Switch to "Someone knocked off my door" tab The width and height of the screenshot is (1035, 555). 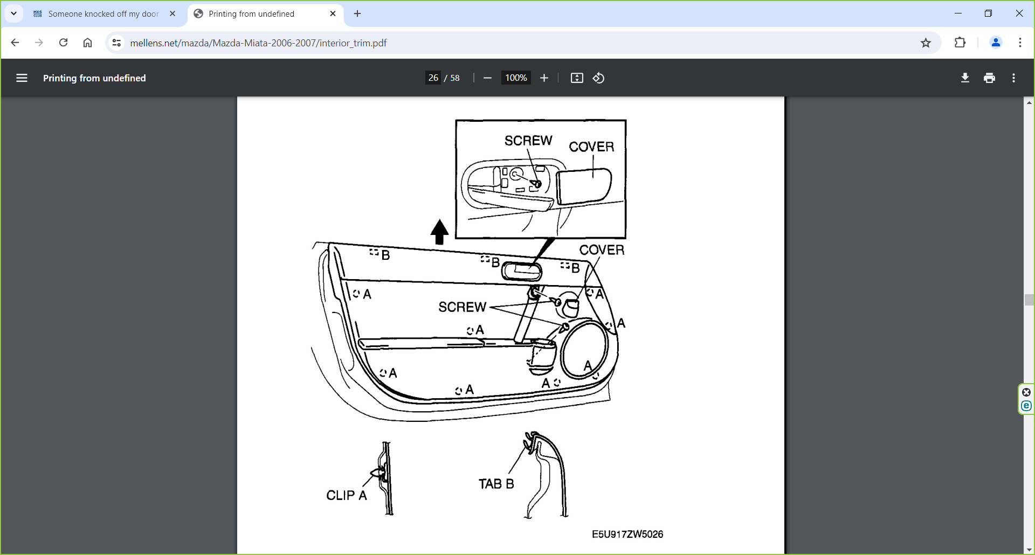(x=102, y=14)
